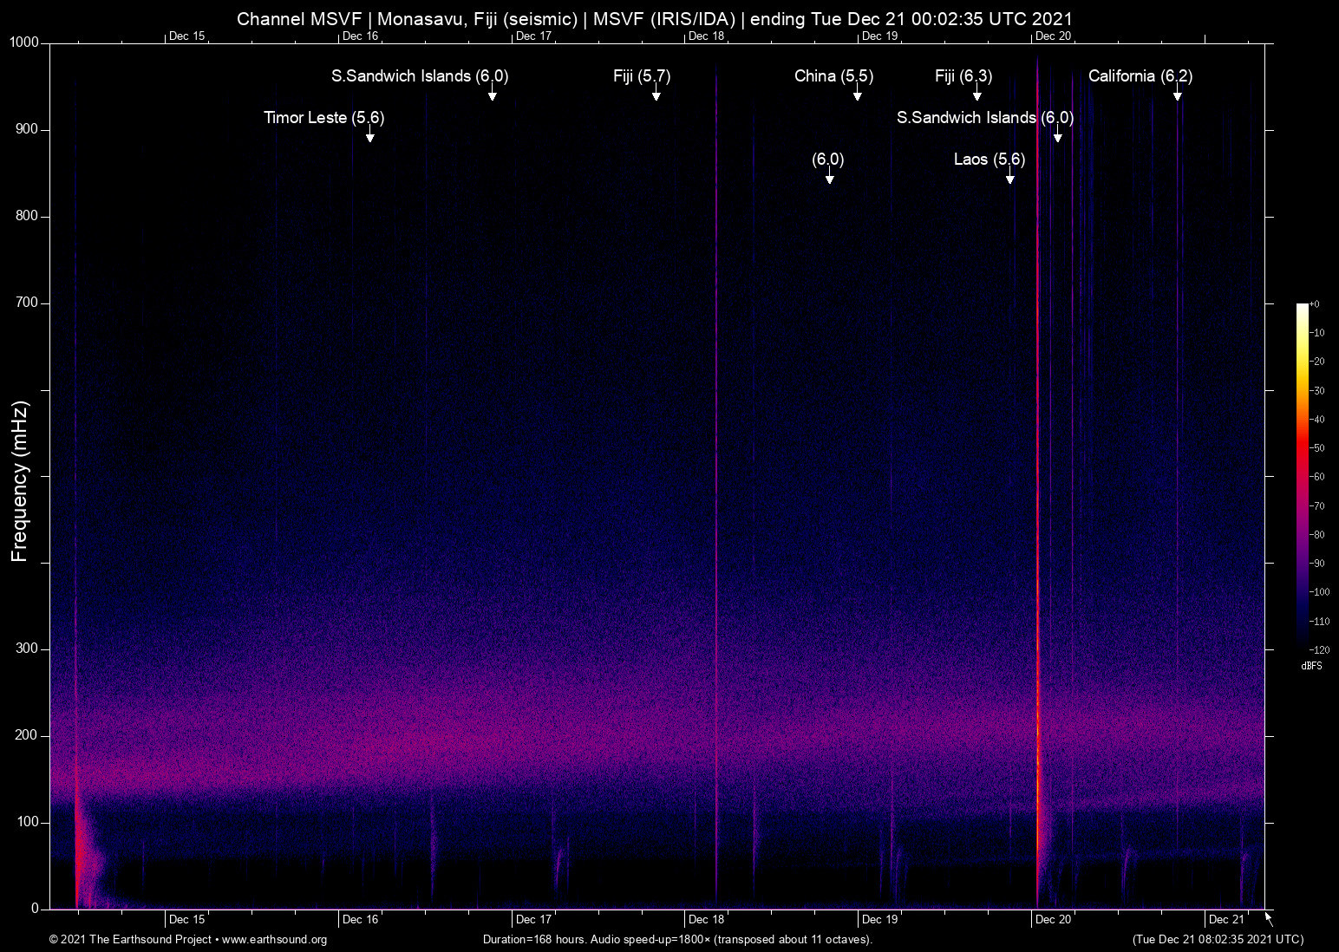Viewport: 1339px width, 952px height.
Task: Click the California (6.2) text label
Action: (x=1140, y=75)
